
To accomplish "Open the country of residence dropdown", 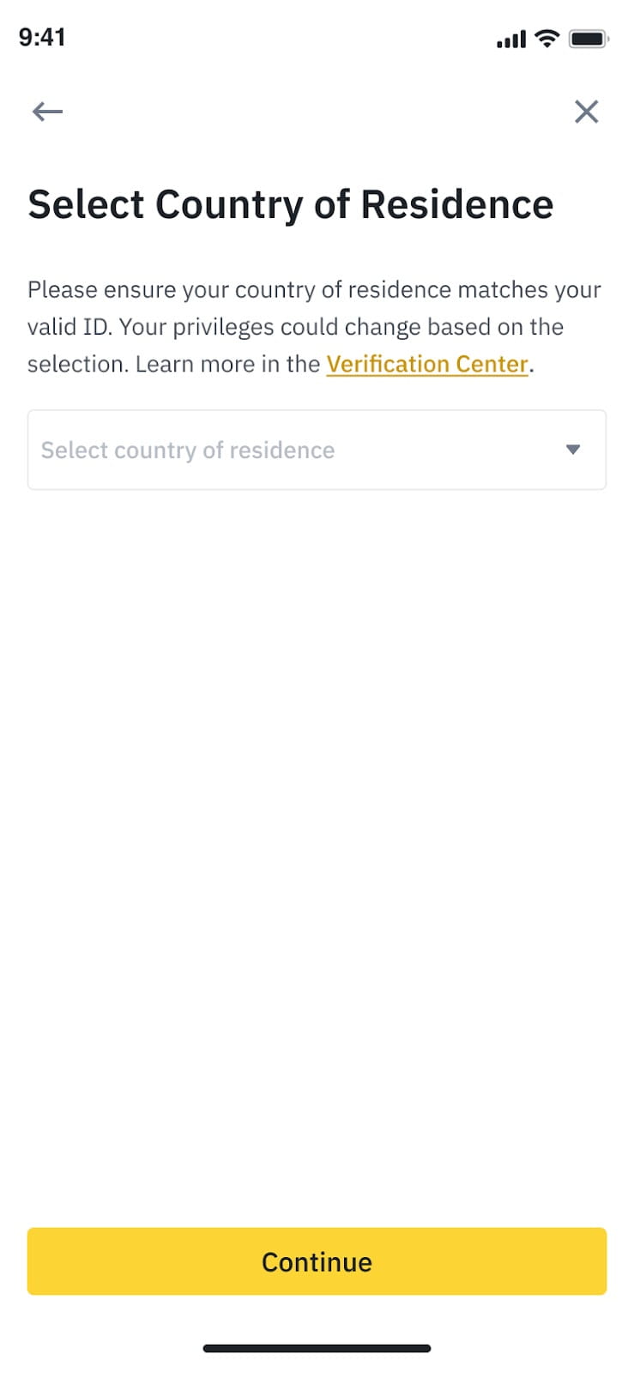I will coord(317,450).
